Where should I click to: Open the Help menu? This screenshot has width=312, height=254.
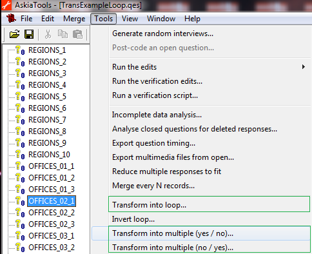[192, 19]
